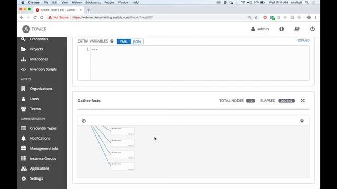Expand workflow view to fullscreen

(x=303, y=100)
